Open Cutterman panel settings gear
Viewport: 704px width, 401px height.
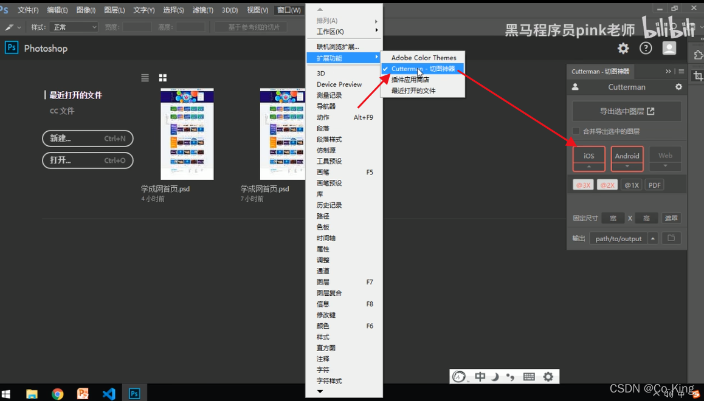(678, 87)
